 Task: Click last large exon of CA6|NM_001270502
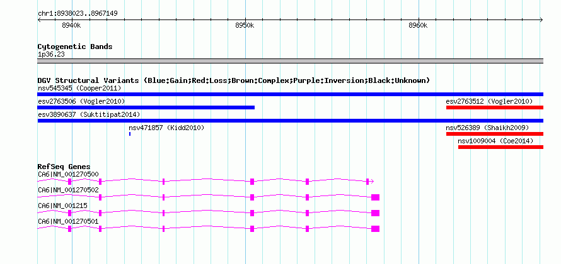(375, 197)
